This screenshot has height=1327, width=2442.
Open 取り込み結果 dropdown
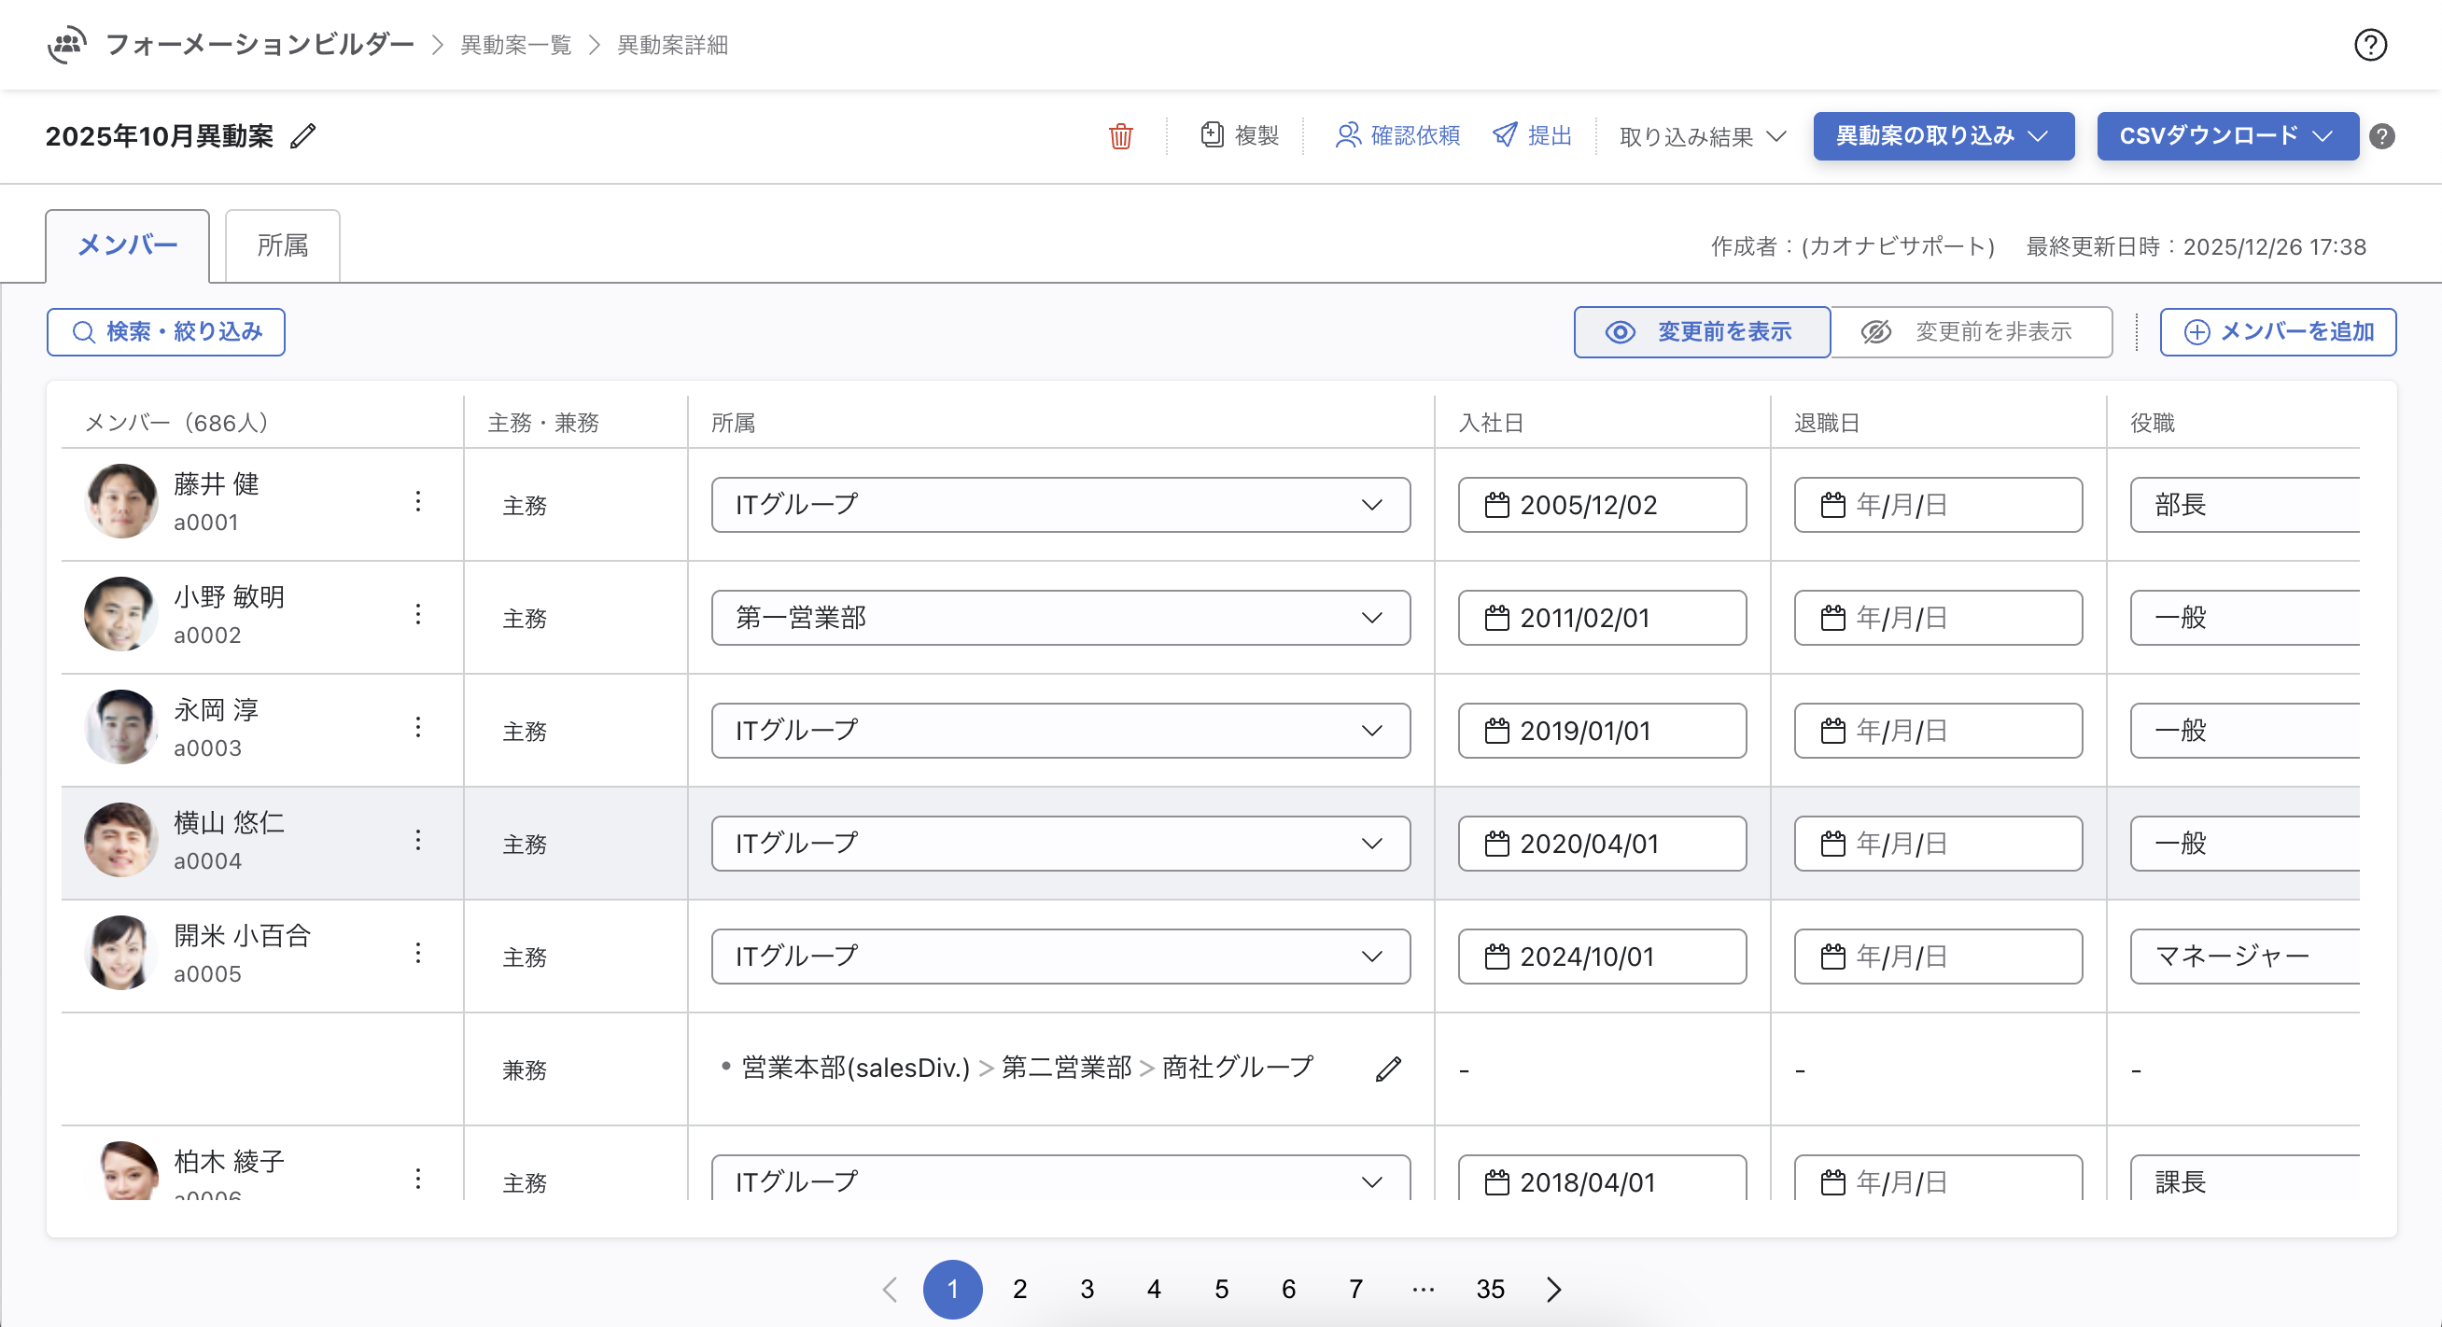pos(1702,136)
